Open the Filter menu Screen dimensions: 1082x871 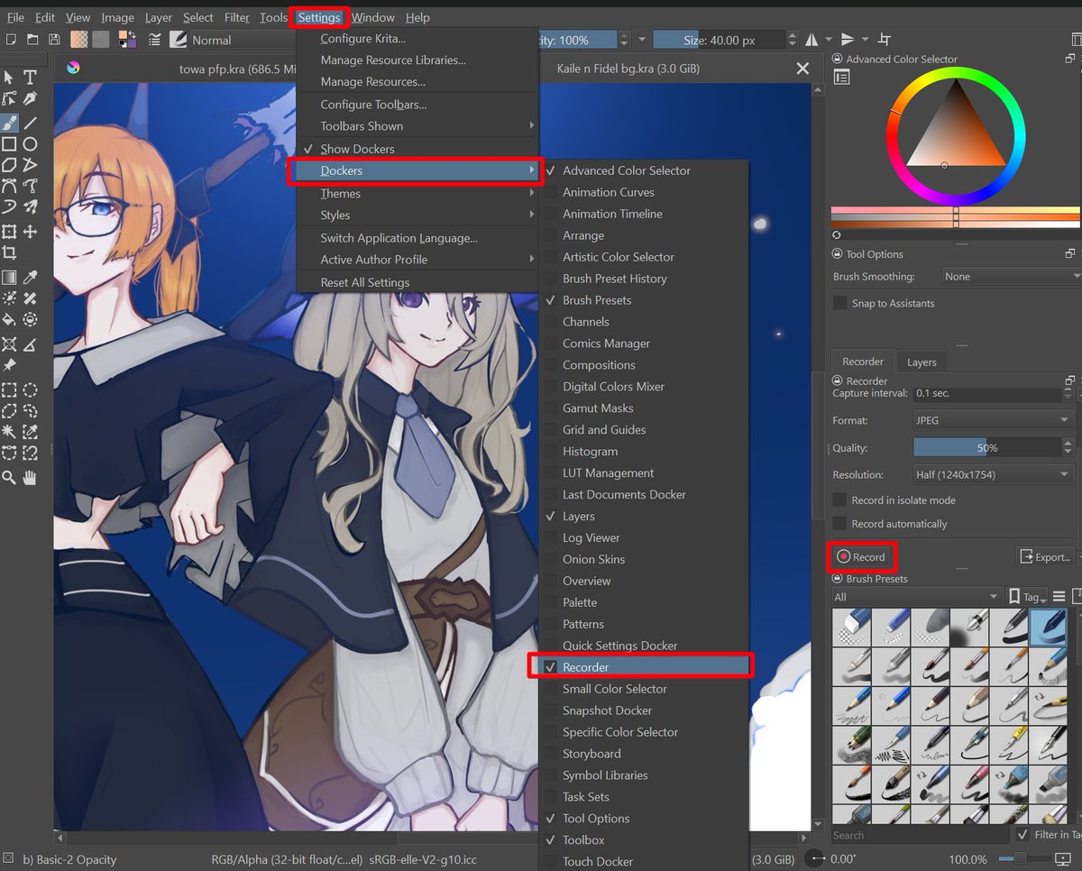tap(237, 17)
